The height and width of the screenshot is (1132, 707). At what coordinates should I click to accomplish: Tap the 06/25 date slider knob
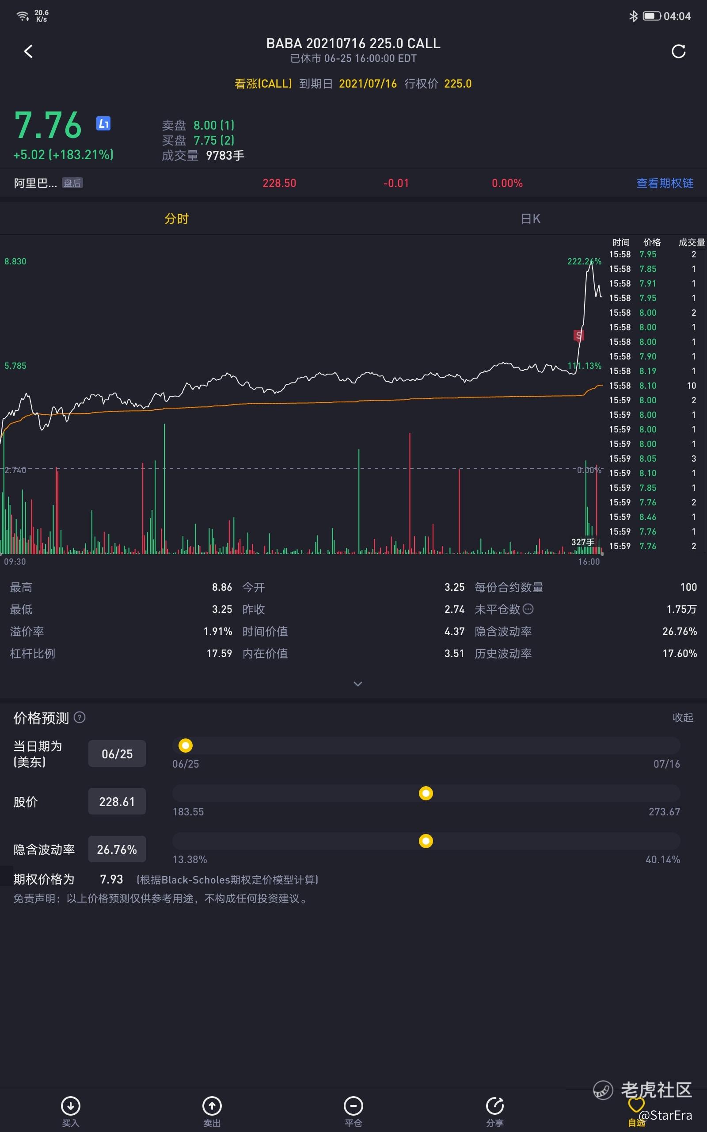[186, 745]
